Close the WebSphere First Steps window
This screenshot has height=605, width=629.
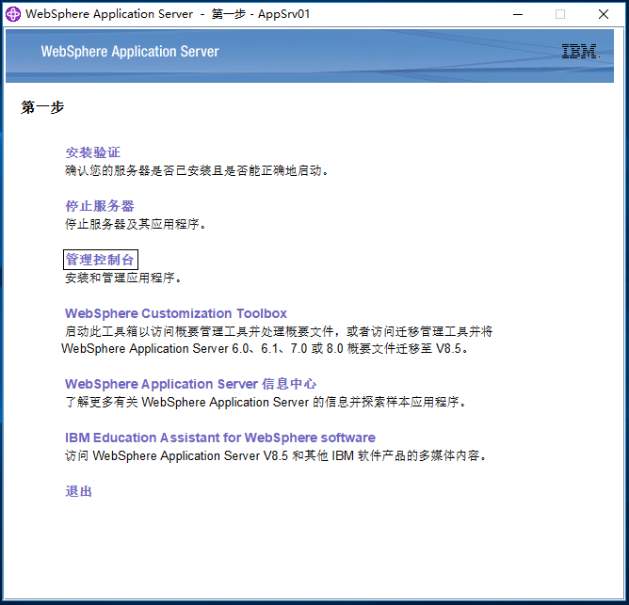604,14
